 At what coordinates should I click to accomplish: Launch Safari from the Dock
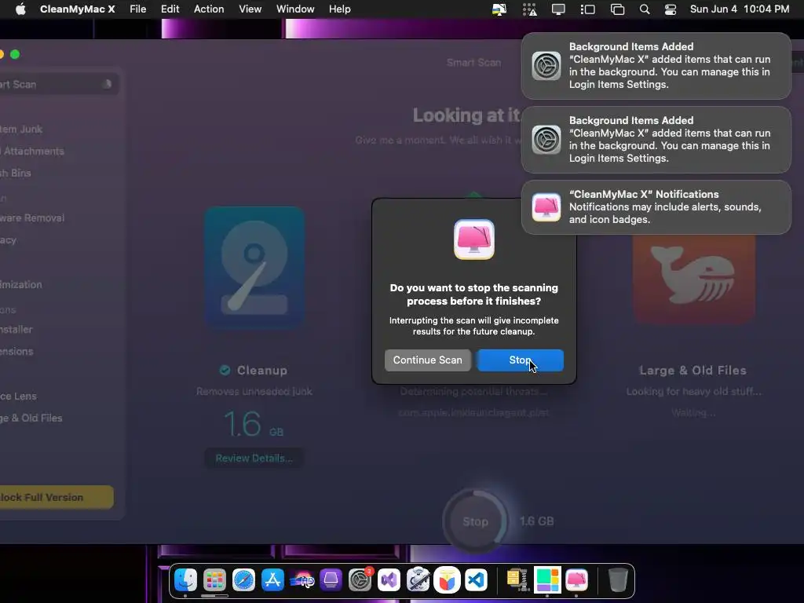243,580
